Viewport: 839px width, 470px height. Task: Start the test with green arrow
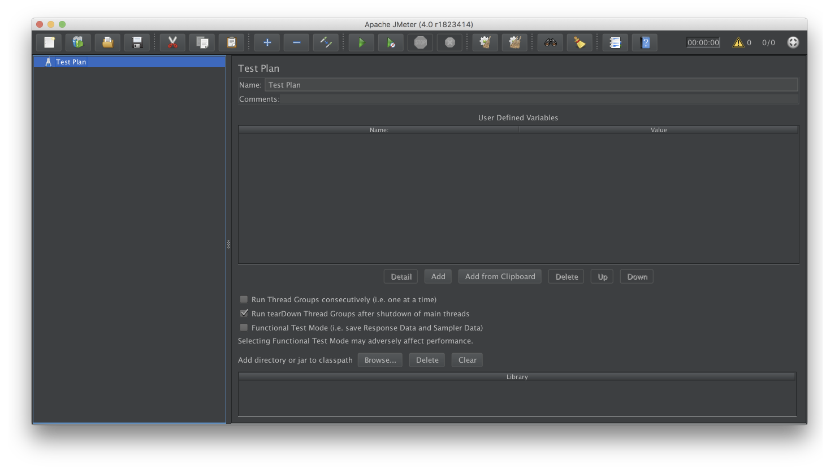pyautogui.click(x=361, y=42)
